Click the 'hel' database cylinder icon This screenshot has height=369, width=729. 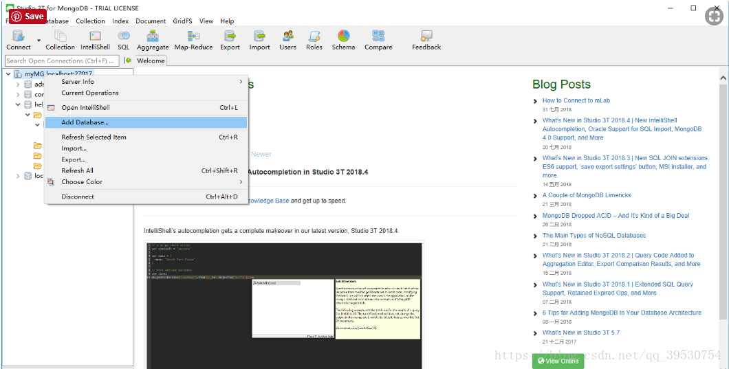pos(28,104)
